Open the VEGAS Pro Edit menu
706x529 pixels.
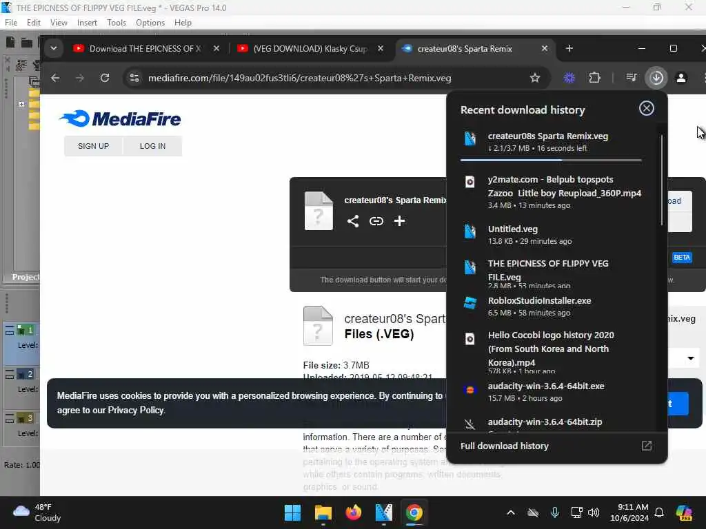(x=33, y=23)
